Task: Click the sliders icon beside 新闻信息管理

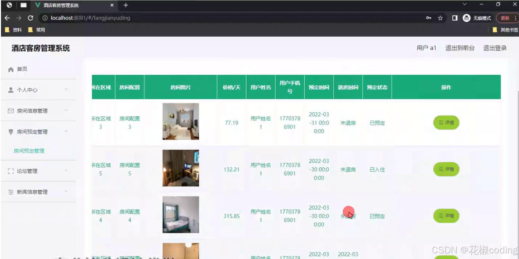Action: 11,192
